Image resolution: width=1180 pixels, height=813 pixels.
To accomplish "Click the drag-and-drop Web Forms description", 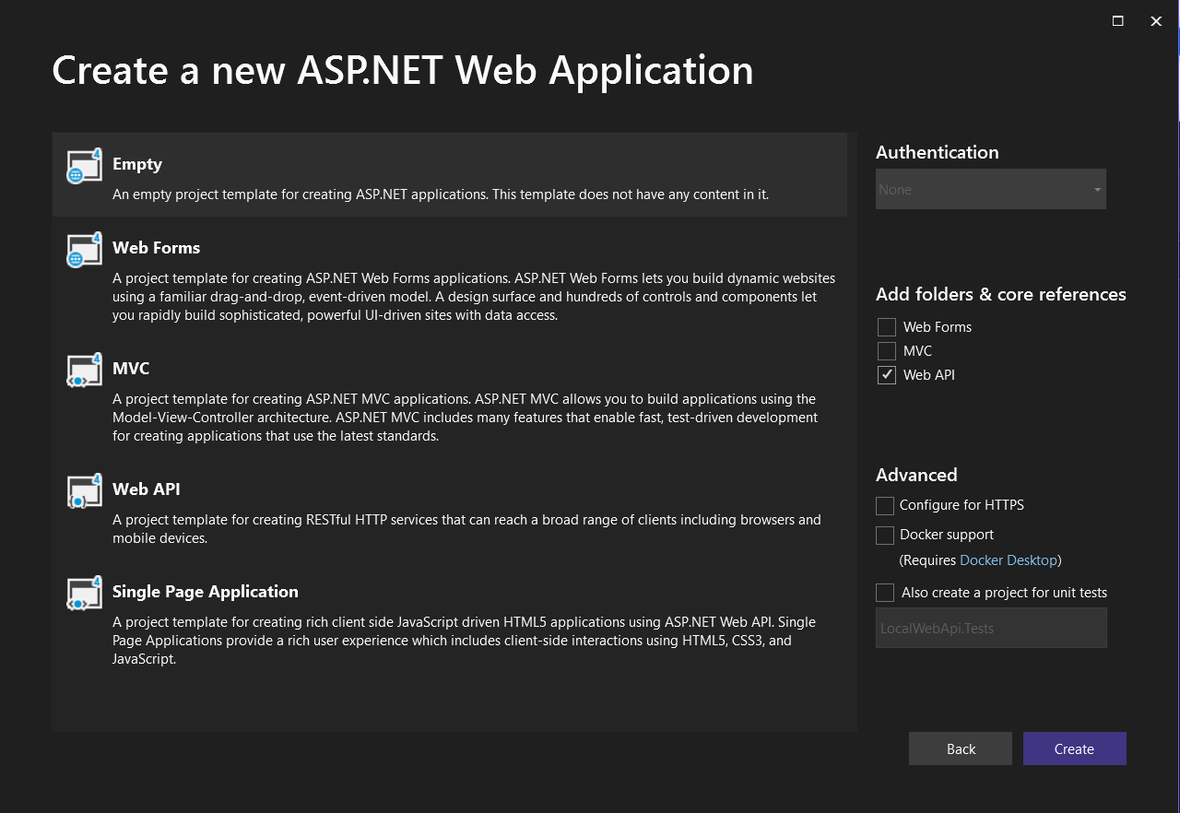I will click(x=474, y=297).
